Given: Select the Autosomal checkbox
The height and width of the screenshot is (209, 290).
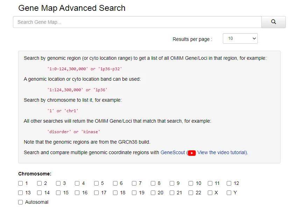Looking at the screenshot, I should pos(21,202).
